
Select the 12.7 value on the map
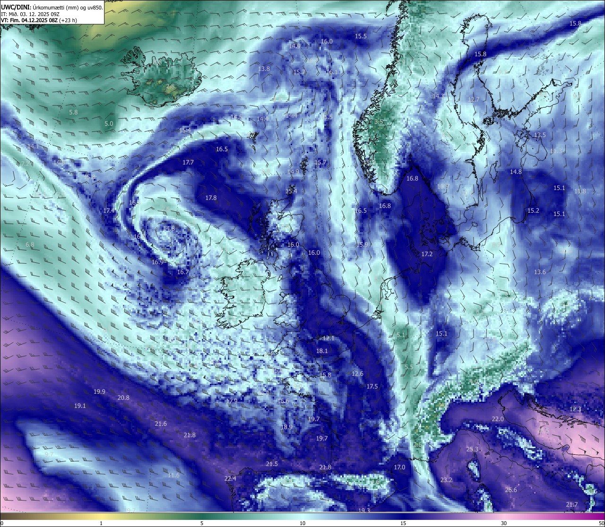pos(474,100)
